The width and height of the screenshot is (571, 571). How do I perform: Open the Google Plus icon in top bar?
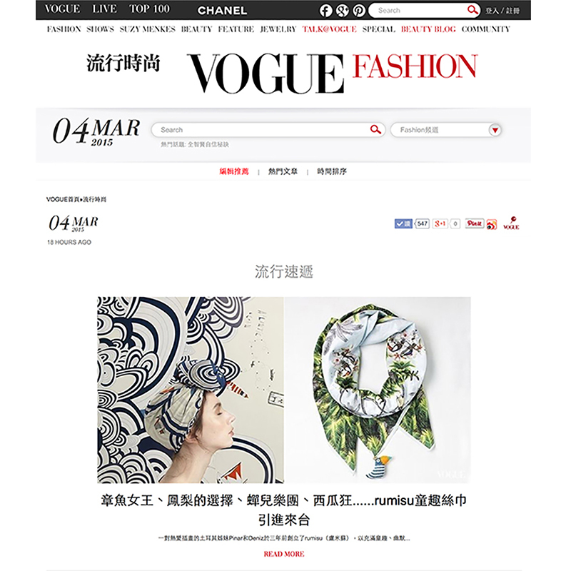coord(343,11)
